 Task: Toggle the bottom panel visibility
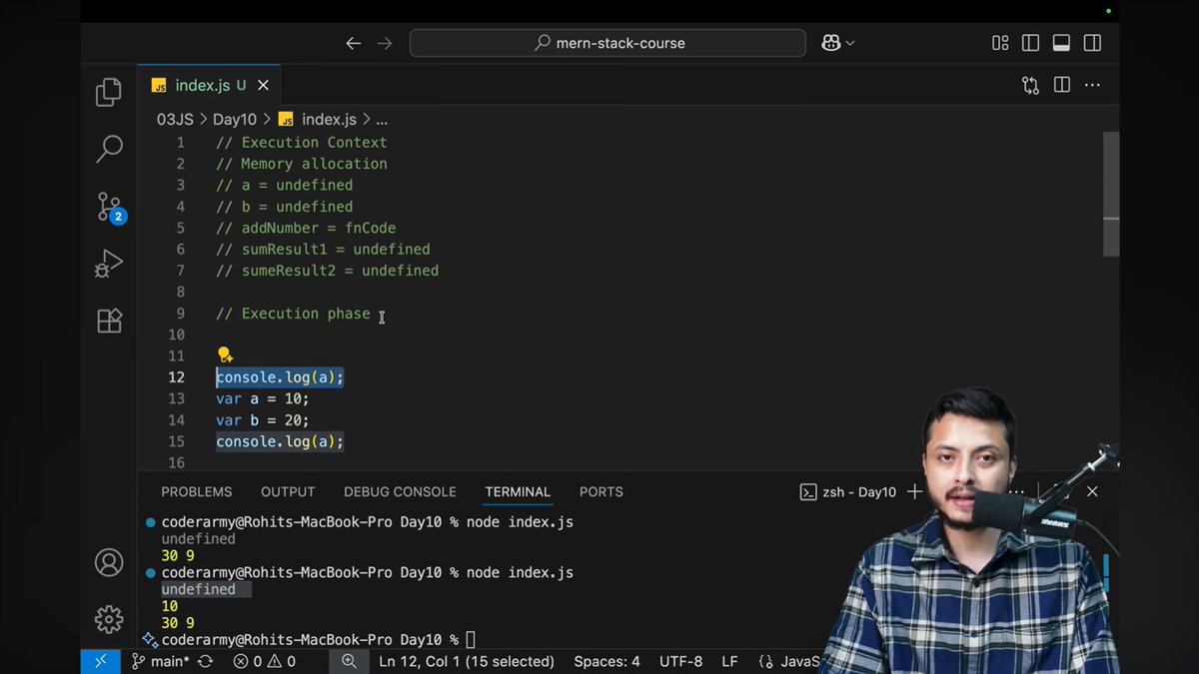pyautogui.click(x=1062, y=43)
